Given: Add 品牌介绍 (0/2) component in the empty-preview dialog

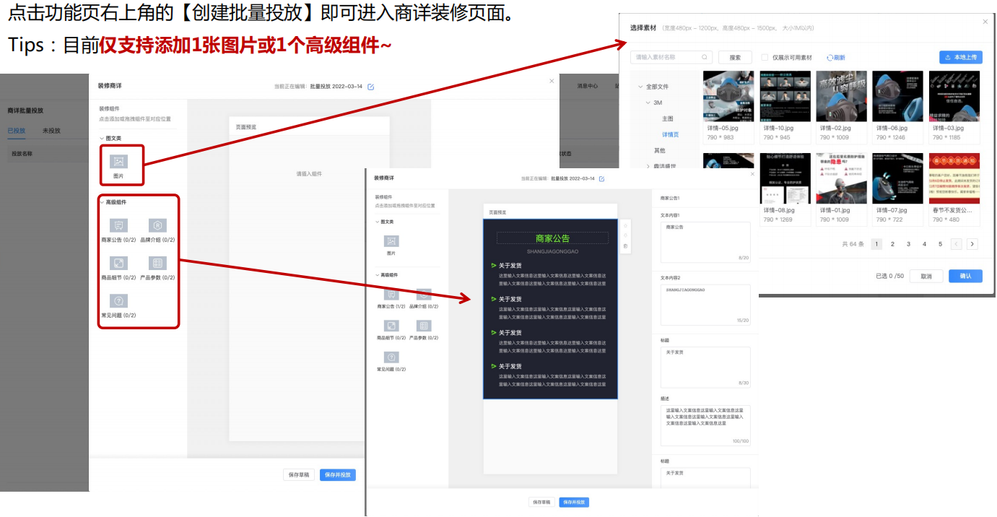Looking at the screenshot, I should 157,225.
